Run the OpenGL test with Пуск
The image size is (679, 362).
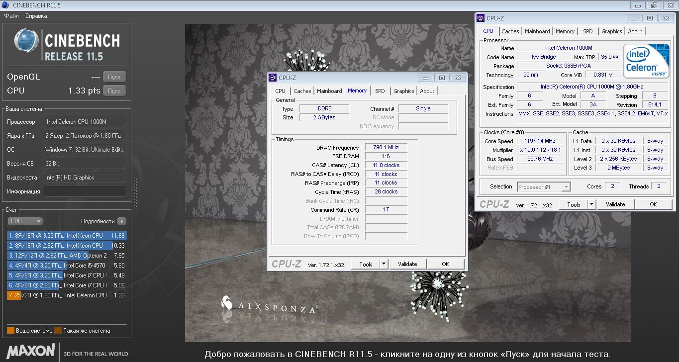tap(114, 77)
